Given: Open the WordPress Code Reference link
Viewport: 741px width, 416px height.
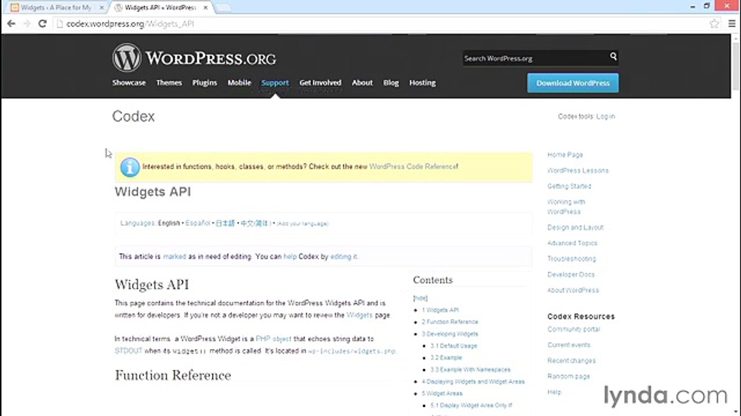Looking at the screenshot, I should point(413,166).
